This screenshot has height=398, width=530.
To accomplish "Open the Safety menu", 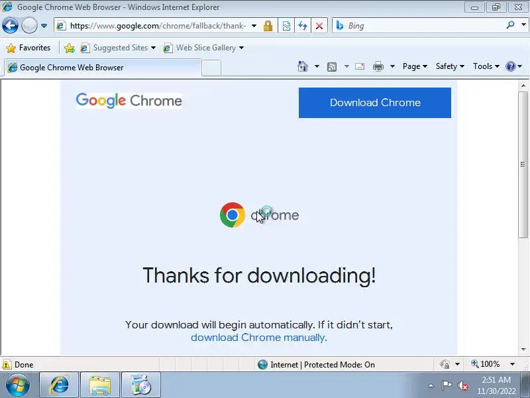I will [450, 66].
